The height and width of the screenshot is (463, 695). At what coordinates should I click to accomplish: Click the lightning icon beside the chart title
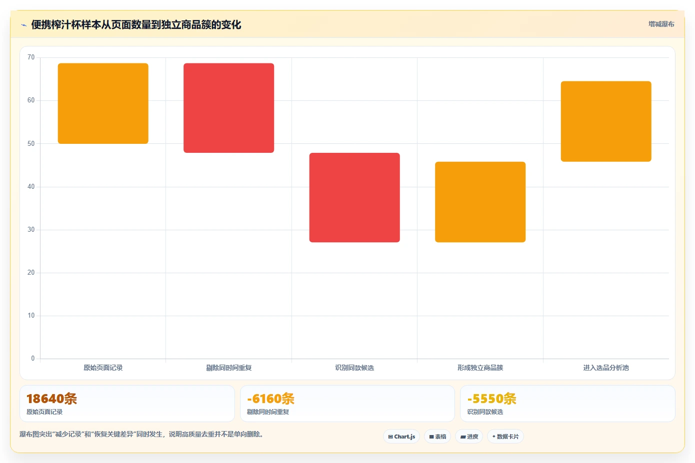click(x=23, y=25)
